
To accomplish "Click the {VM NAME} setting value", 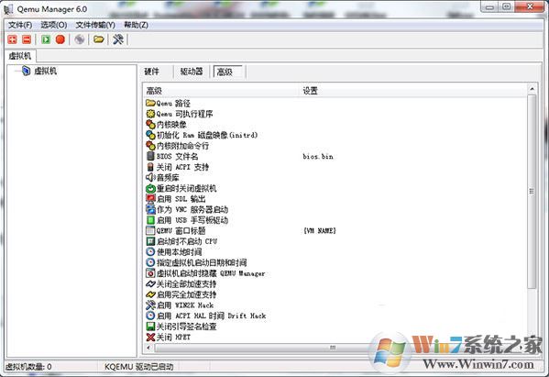I will point(320,230).
